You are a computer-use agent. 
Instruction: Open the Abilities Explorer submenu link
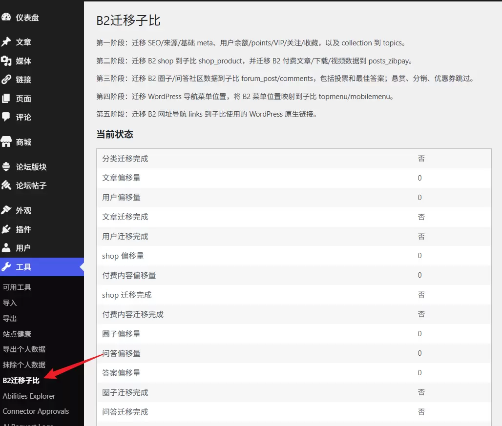(29, 396)
